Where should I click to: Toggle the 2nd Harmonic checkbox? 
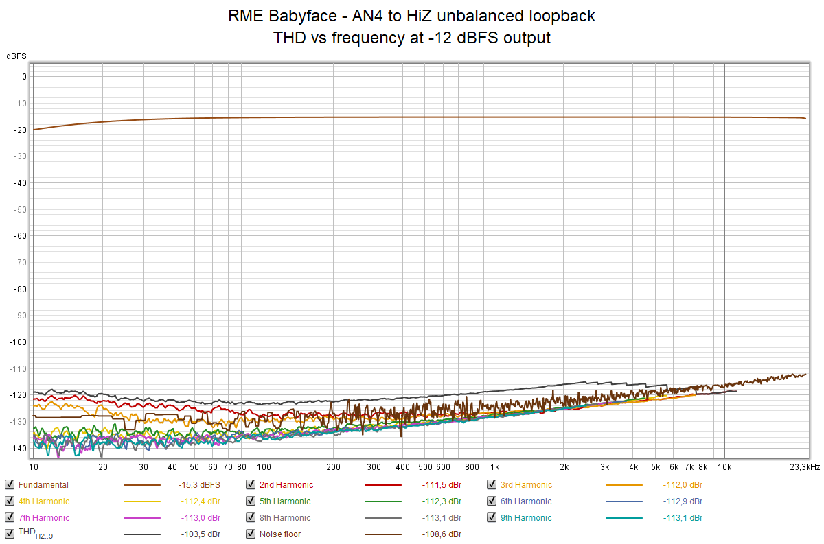point(251,485)
